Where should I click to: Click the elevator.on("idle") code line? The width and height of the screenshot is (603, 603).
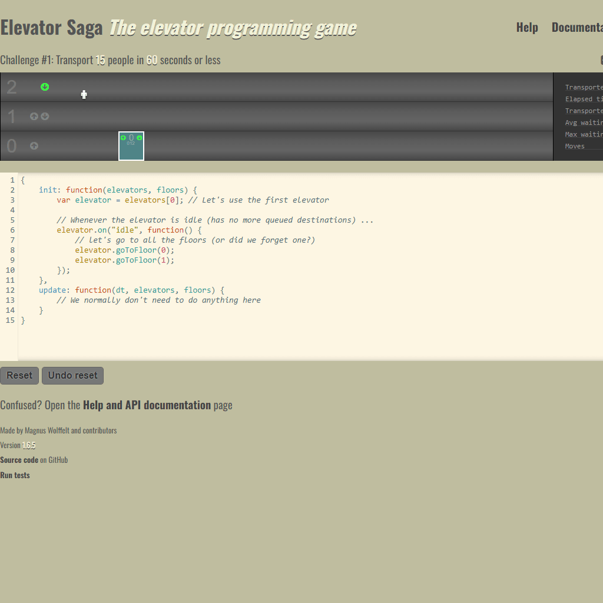click(129, 230)
